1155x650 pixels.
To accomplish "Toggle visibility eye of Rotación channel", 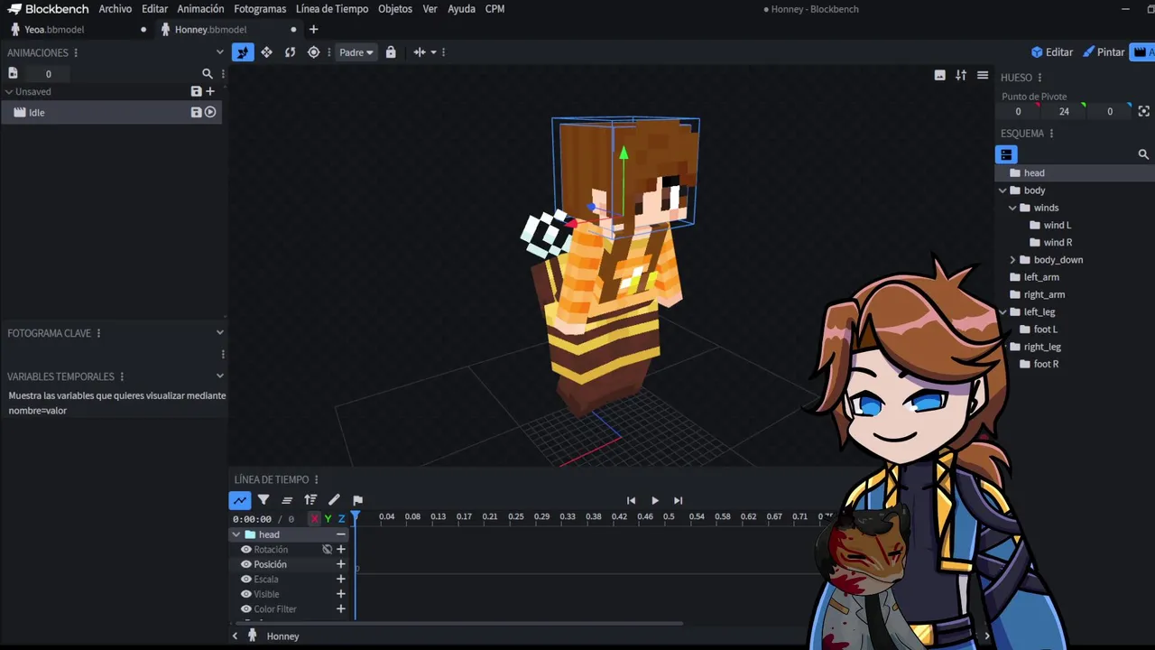I will 245,550.
